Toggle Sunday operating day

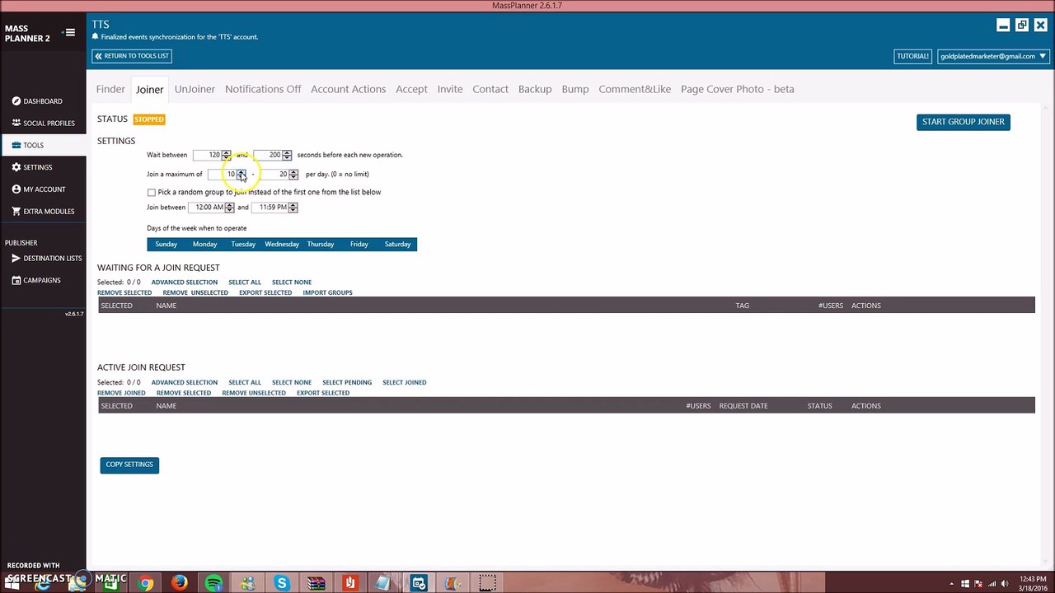[166, 244]
